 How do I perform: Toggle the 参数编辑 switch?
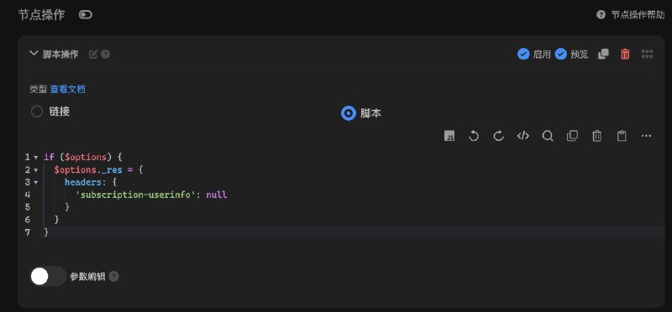pos(49,277)
